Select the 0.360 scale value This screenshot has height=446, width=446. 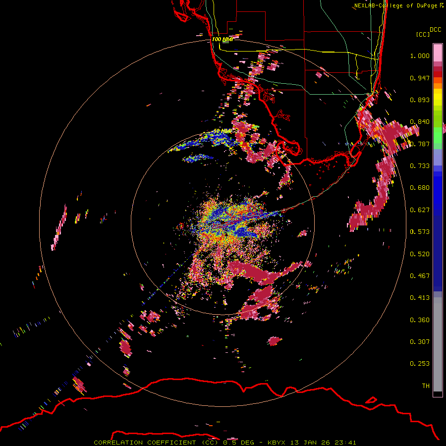point(420,320)
